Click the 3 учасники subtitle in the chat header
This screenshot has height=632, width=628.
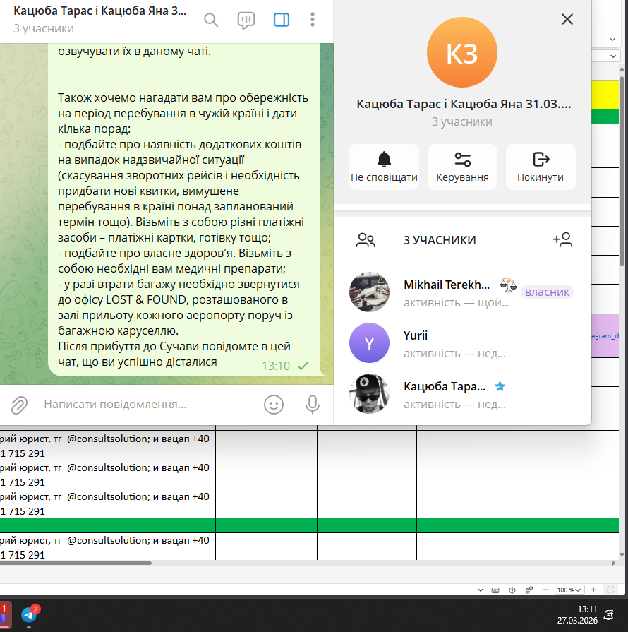[x=44, y=29]
